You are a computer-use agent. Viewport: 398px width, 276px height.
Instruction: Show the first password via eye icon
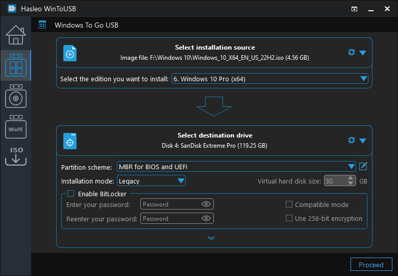pos(206,204)
